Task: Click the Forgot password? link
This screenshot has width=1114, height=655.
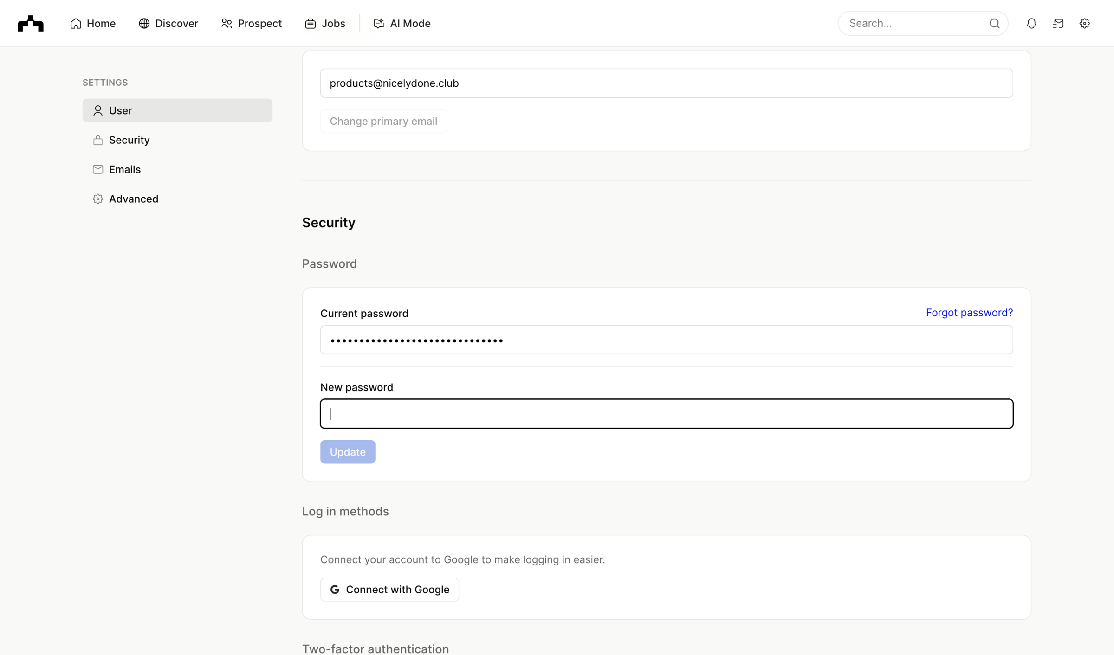Action: [969, 312]
